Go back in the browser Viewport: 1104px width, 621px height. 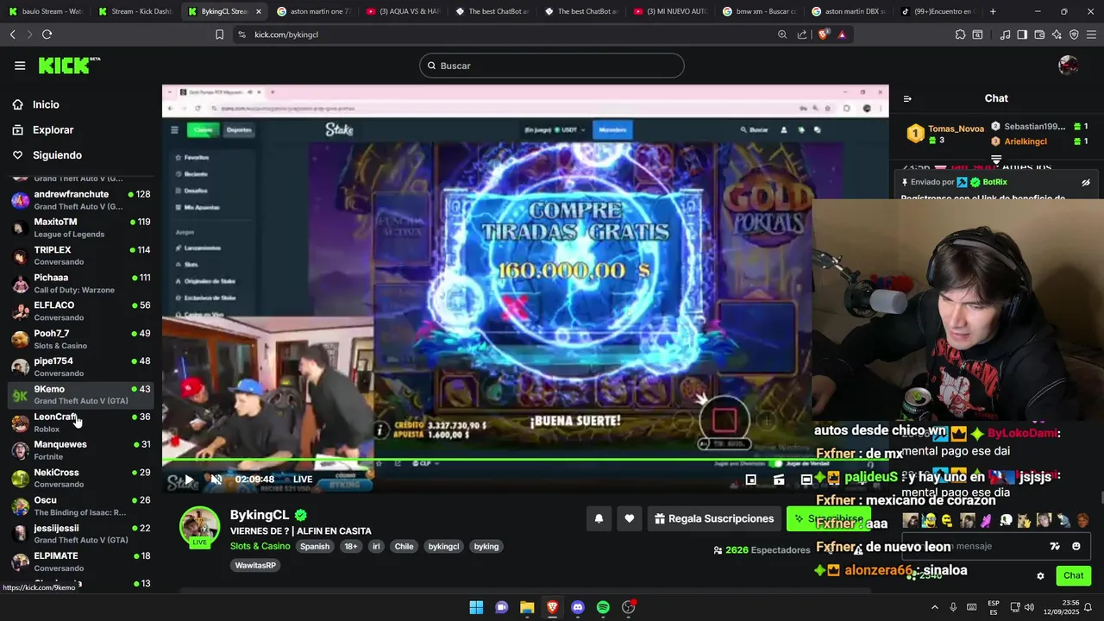point(12,34)
